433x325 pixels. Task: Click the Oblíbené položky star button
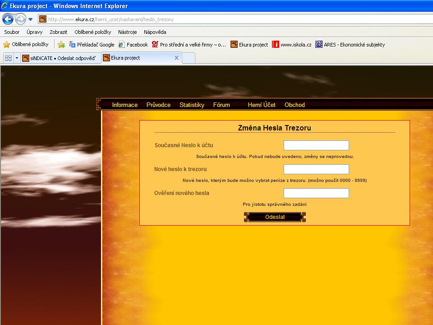(x=26, y=44)
